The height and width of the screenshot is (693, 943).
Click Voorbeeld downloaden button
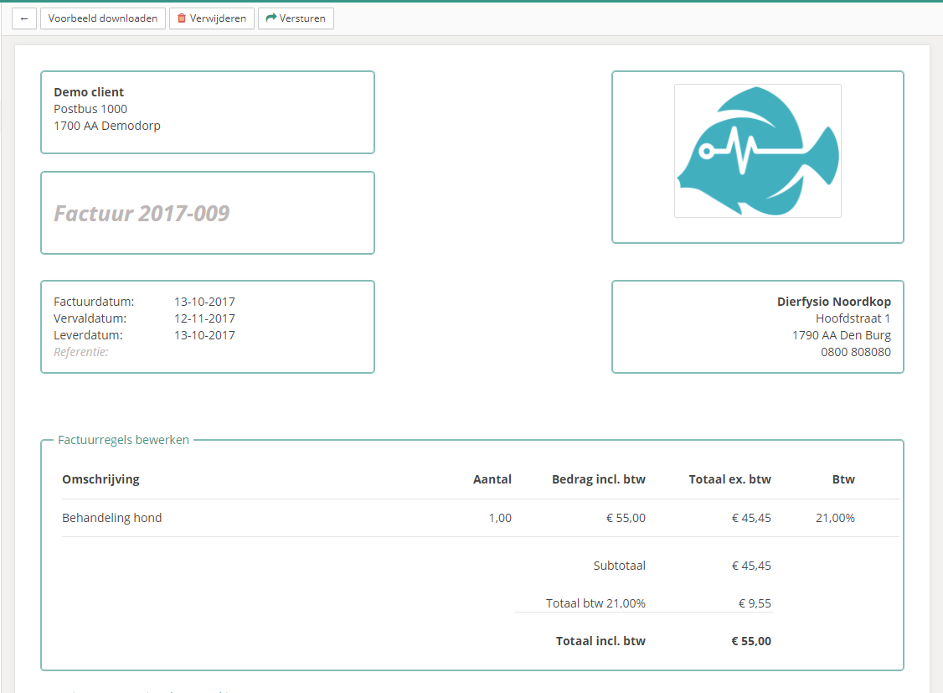103,18
